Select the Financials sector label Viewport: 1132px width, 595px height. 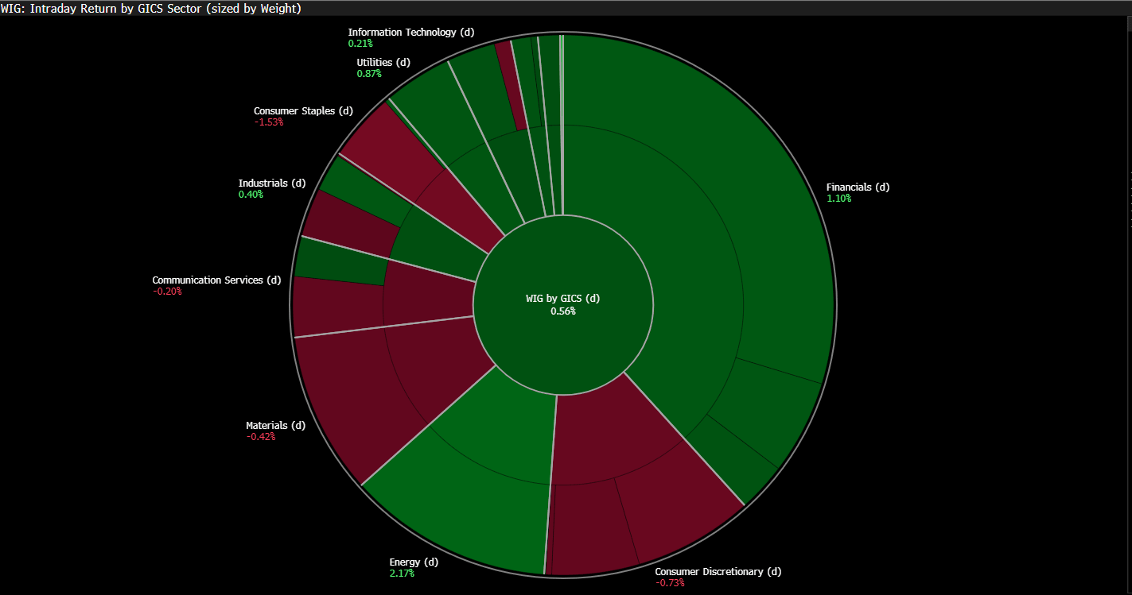click(858, 187)
